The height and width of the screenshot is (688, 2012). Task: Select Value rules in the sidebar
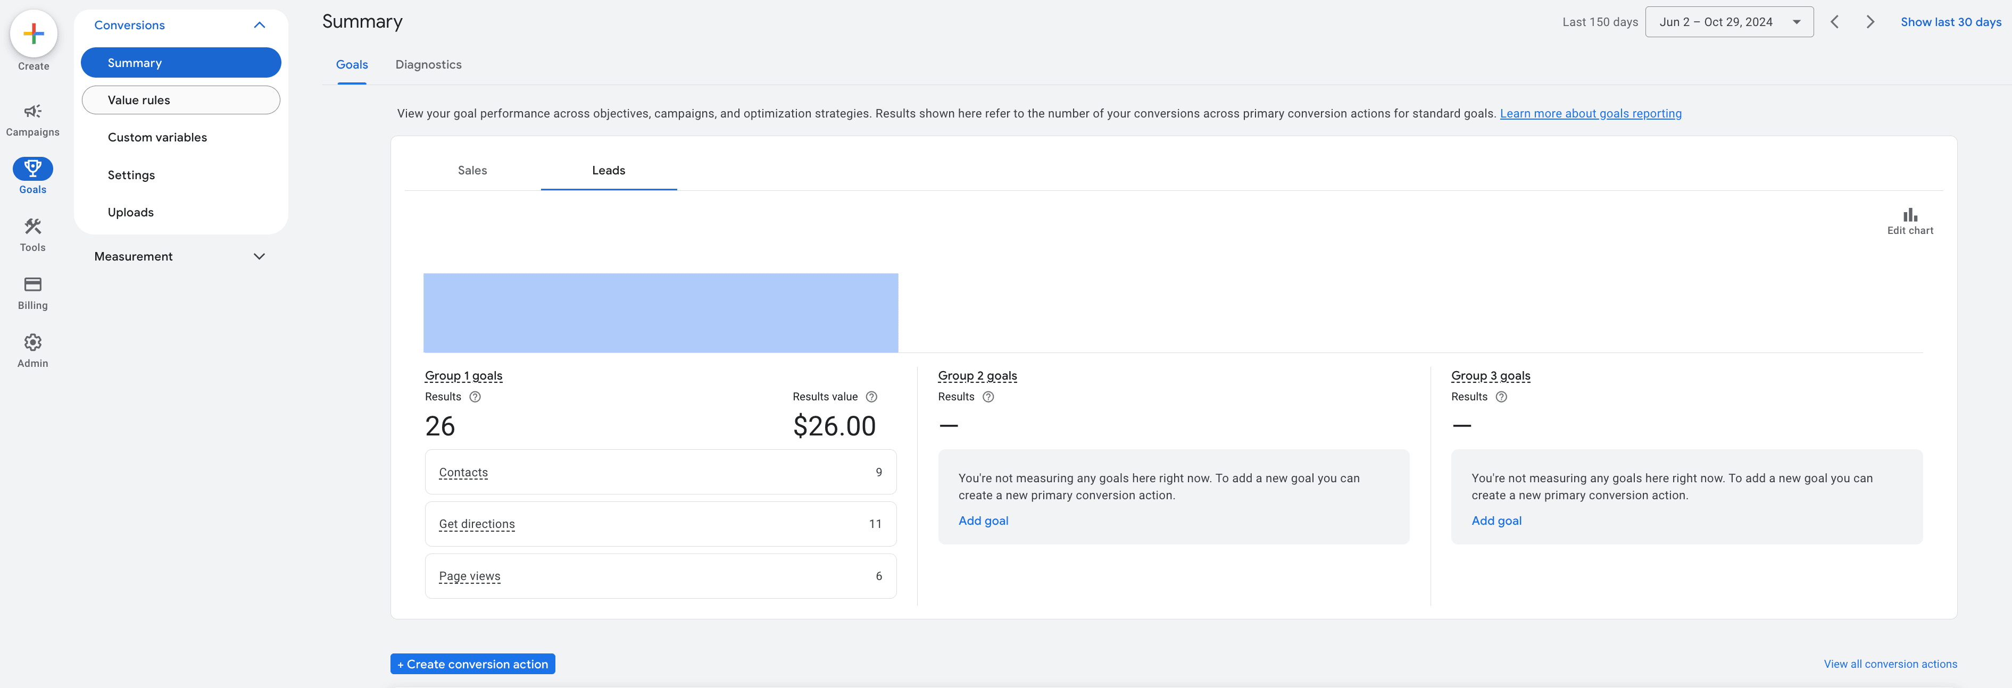point(138,100)
